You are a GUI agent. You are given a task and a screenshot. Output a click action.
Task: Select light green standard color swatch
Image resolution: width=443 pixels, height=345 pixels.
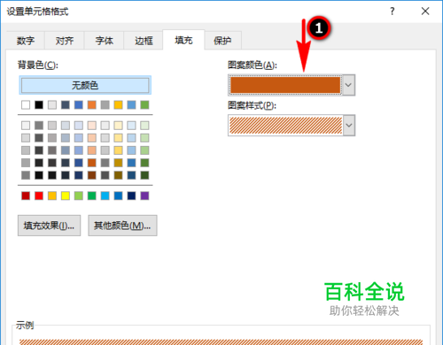pyautogui.click(x=79, y=195)
